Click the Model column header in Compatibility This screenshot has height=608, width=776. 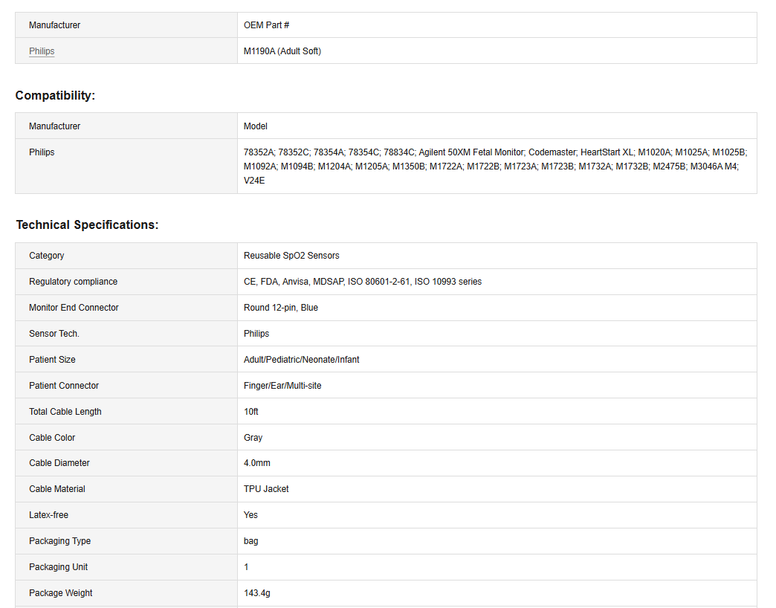(256, 126)
